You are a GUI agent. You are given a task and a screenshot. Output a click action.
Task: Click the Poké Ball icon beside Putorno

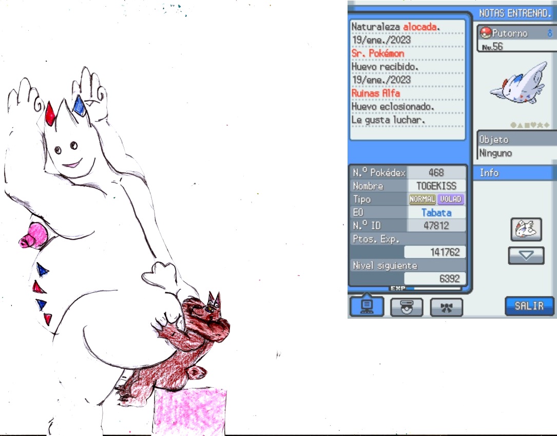click(485, 33)
